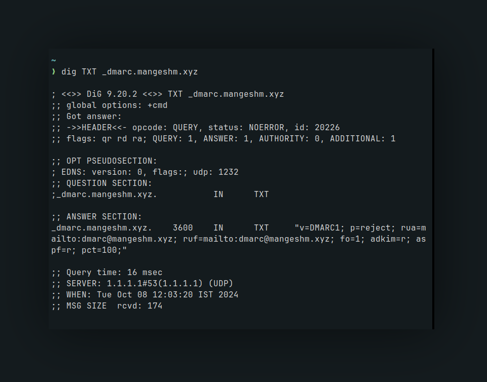
Task: Click the Query time 16 msec line
Action: coord(107,273)
